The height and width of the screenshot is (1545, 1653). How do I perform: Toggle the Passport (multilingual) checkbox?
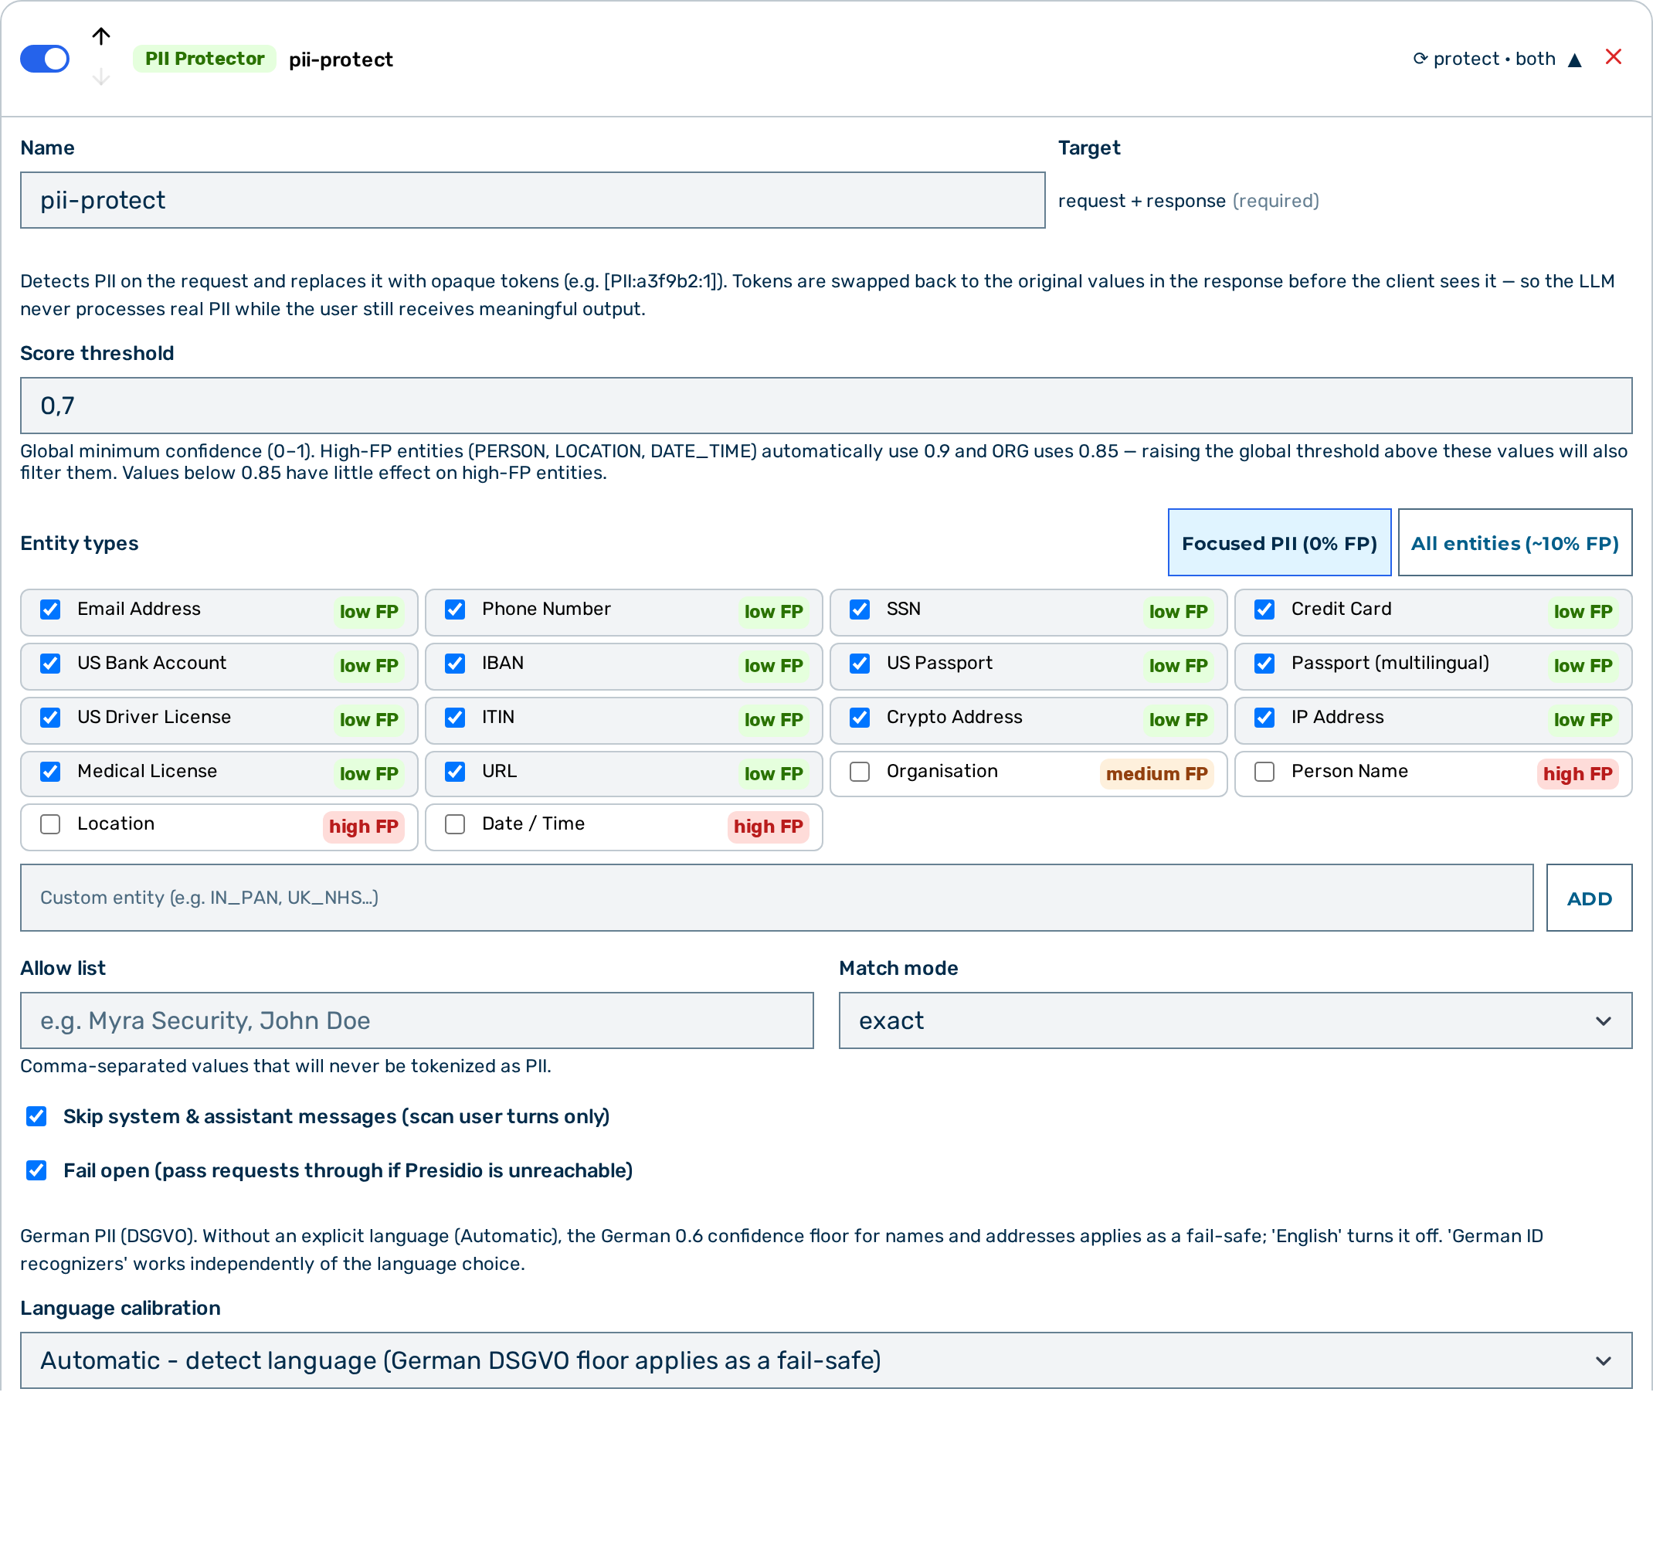point(1264,664)
